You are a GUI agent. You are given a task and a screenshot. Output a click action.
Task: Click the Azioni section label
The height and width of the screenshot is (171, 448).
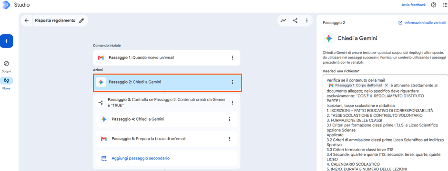(98, 70)
